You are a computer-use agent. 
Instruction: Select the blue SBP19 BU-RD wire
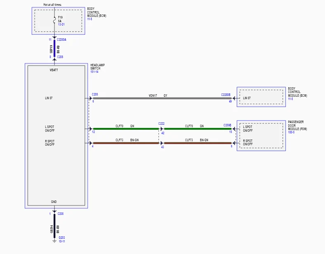pyautogui.click(x=54, y=48)
